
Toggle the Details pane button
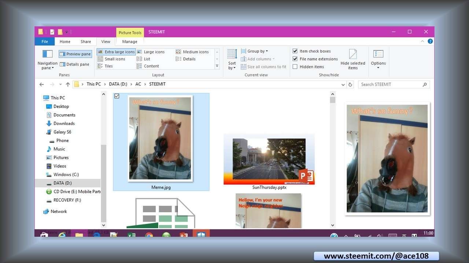pos(74,64)
